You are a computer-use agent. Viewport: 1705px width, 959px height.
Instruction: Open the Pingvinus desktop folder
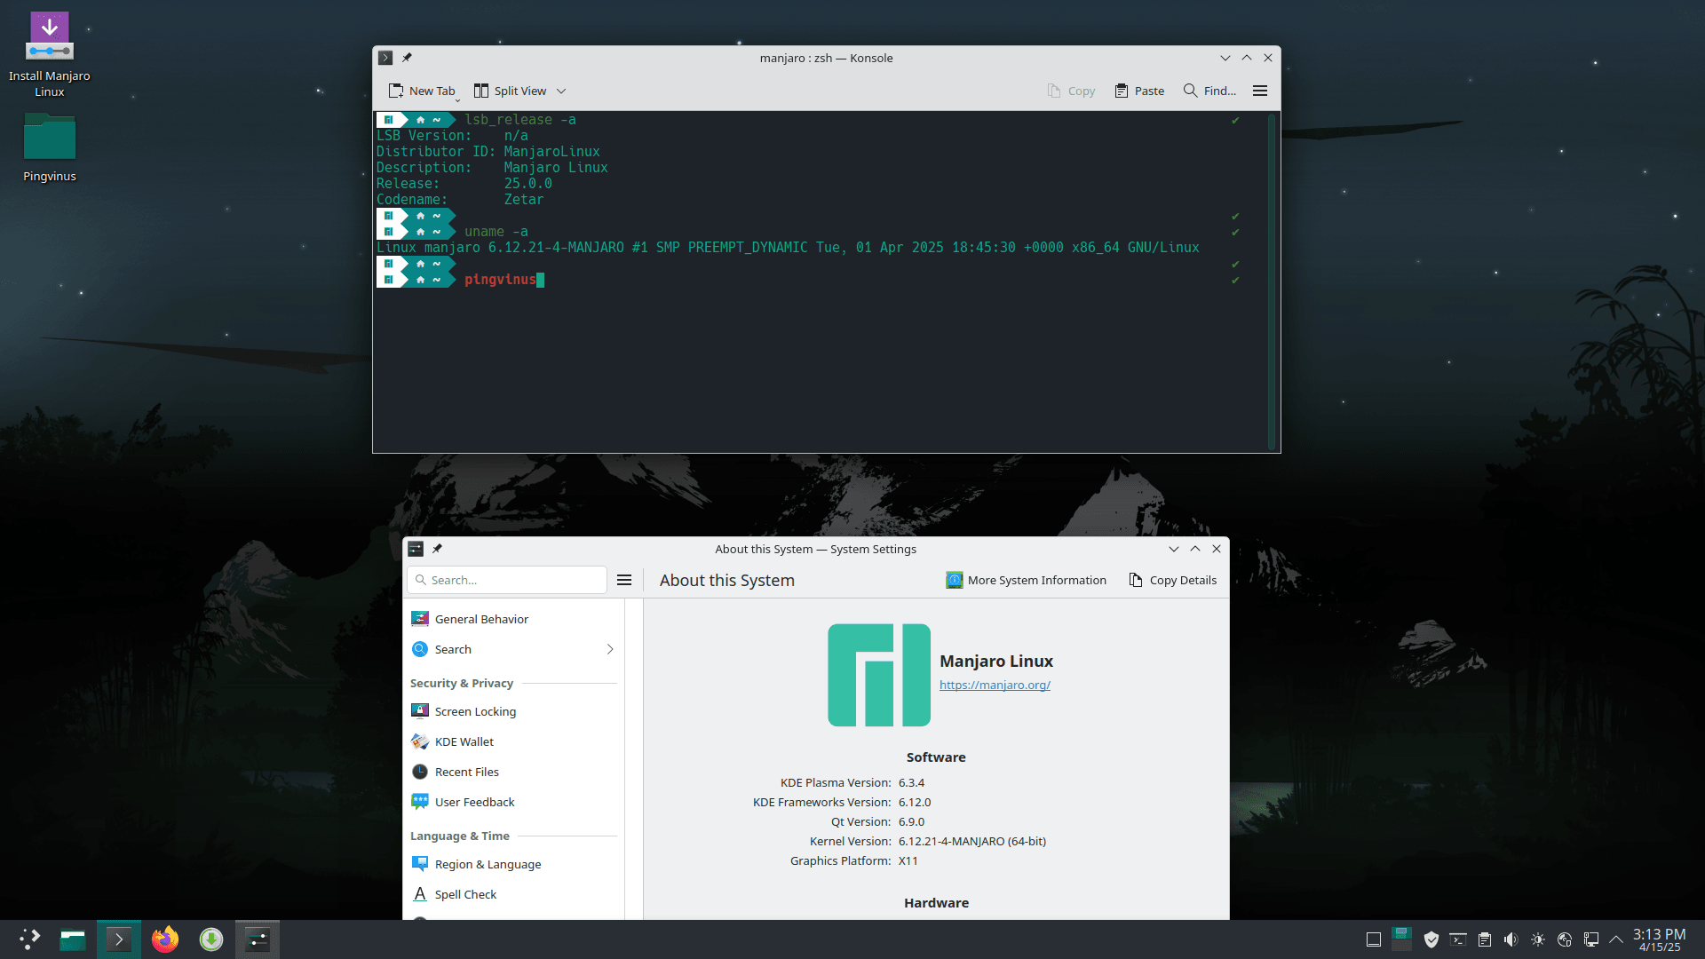(x=50, y=147)
